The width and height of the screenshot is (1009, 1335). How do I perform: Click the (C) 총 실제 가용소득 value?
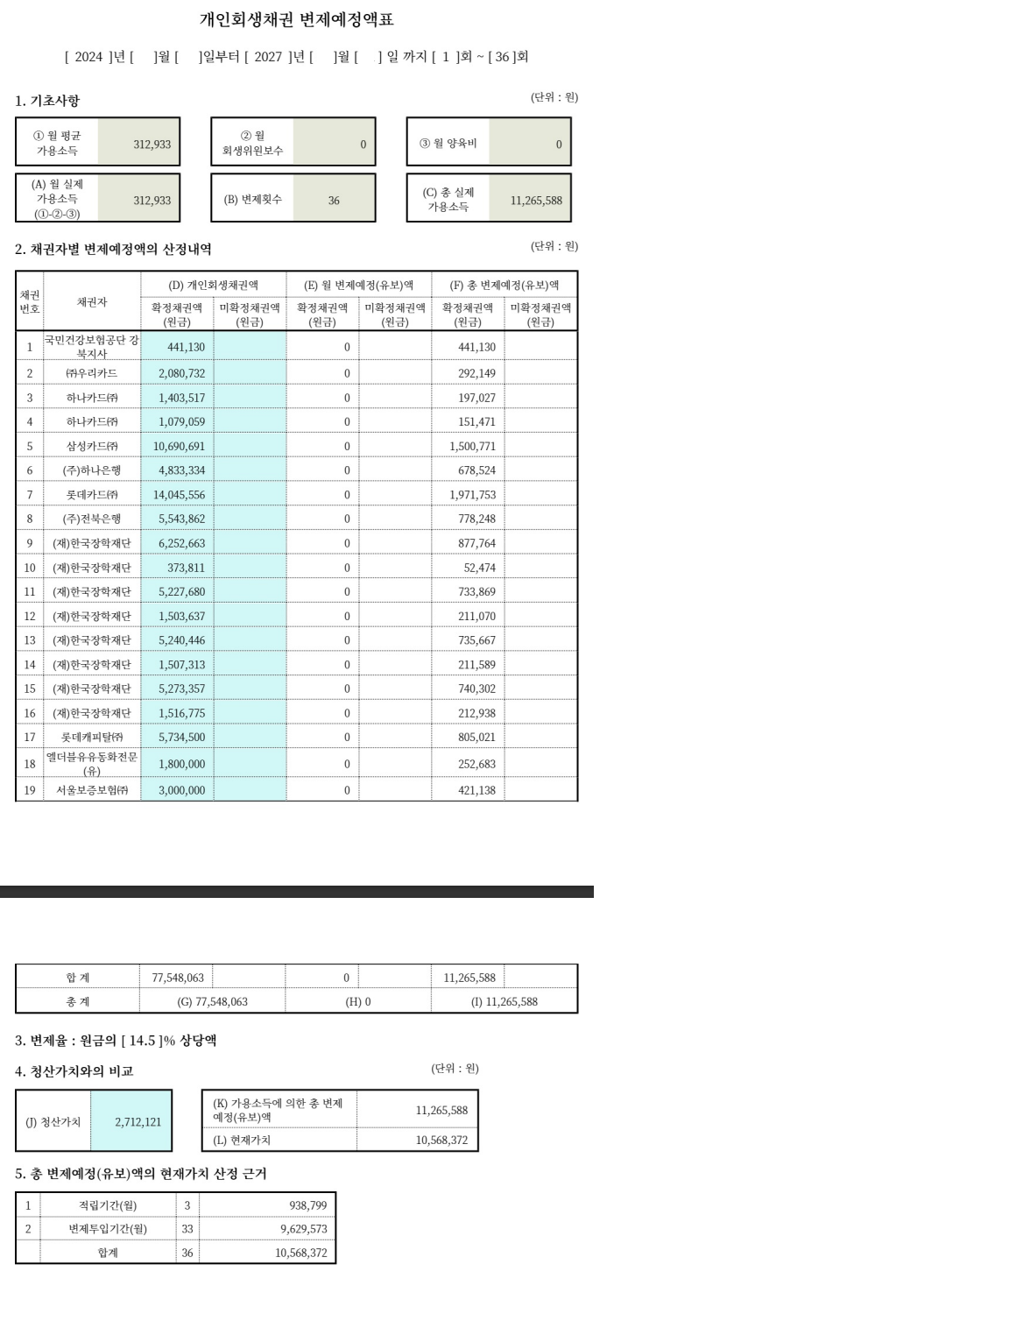click(x=529, y=200)
